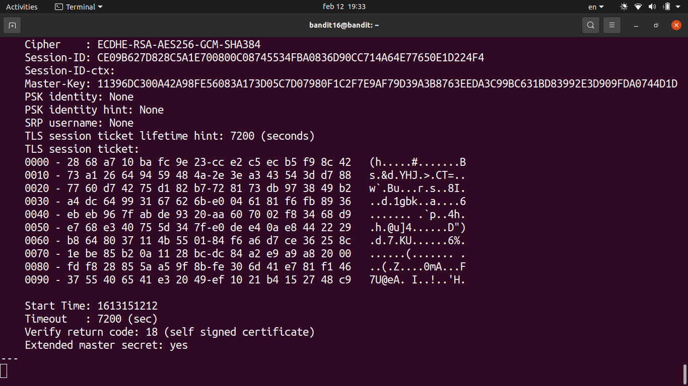The image size is (688, 386).
Task: Expand the system menu arrow at top-right
Action: coord(678,7)
